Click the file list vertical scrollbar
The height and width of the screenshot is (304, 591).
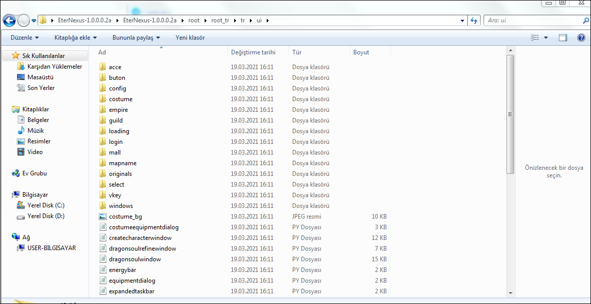point(511,114)
